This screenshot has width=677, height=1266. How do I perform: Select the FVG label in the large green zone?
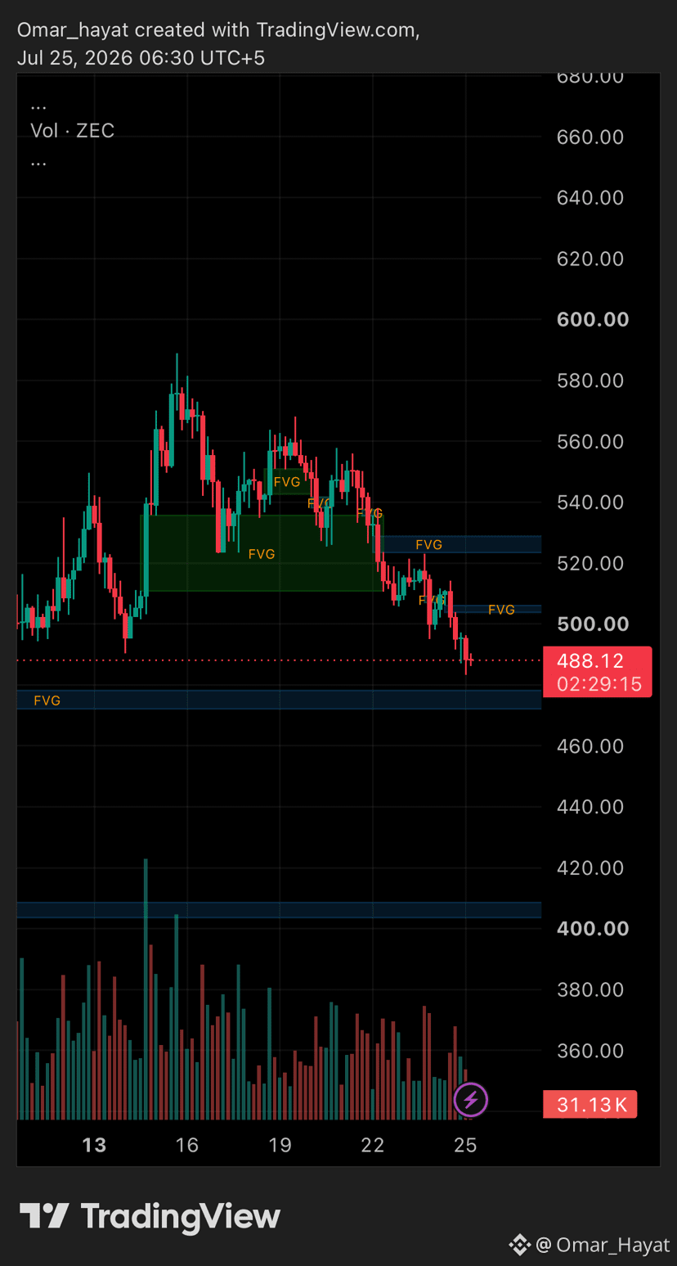tap(262, 554)
